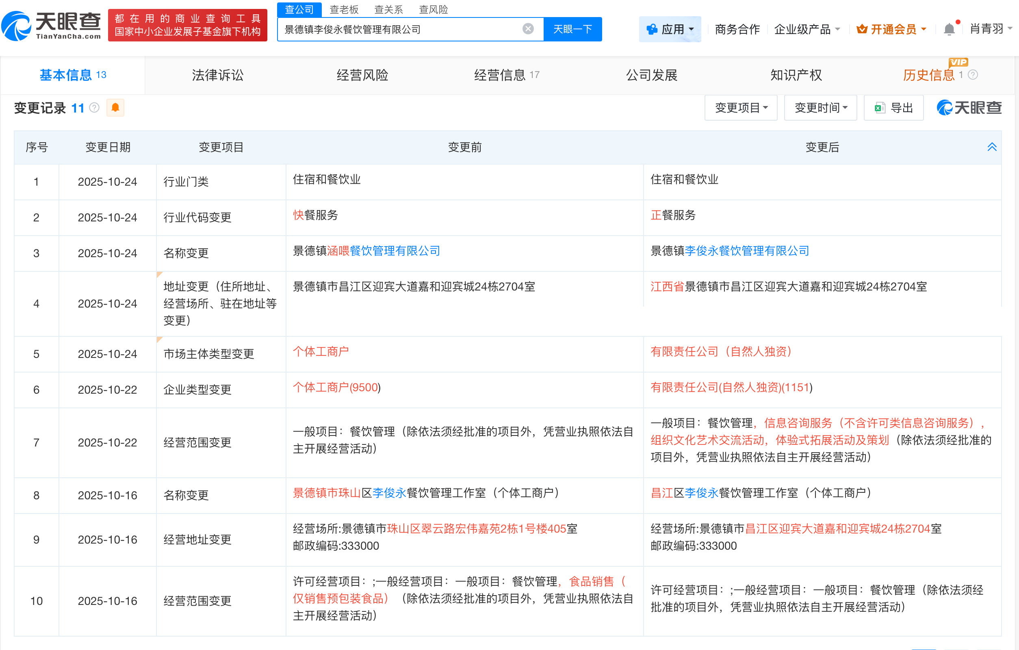Open the 变更项目 filter dropdown
The width and height of the screenshot is (1019, 650).
[741, 108]
